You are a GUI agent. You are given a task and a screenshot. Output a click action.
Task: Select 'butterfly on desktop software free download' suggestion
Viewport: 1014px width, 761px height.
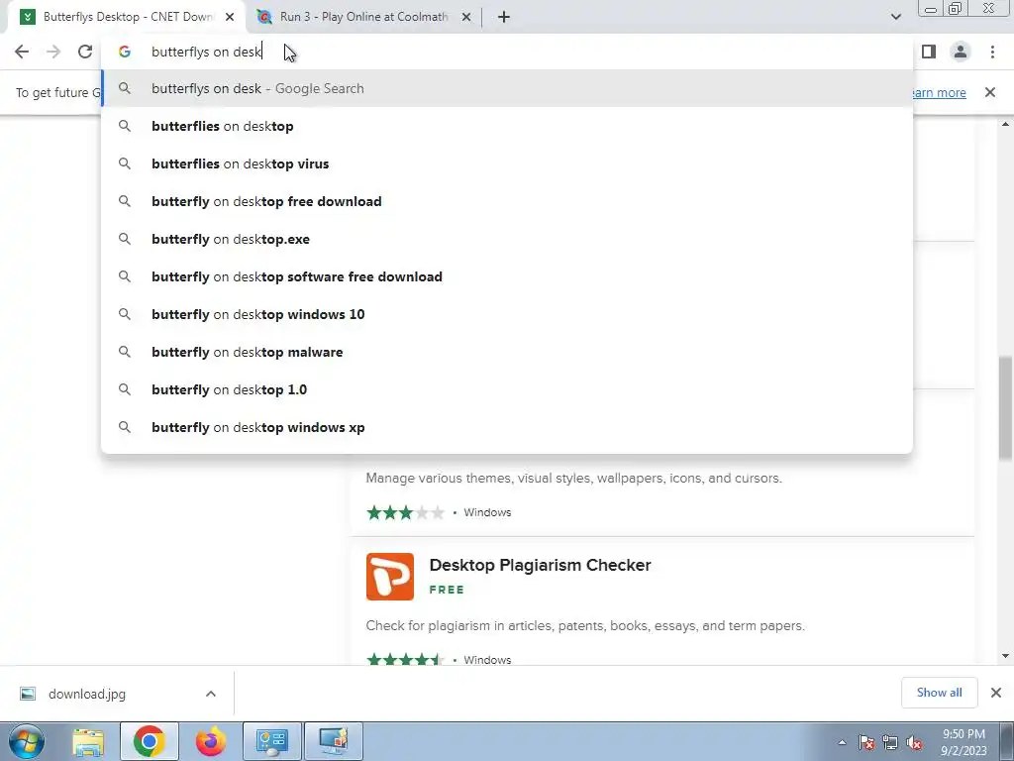[507, 276]
